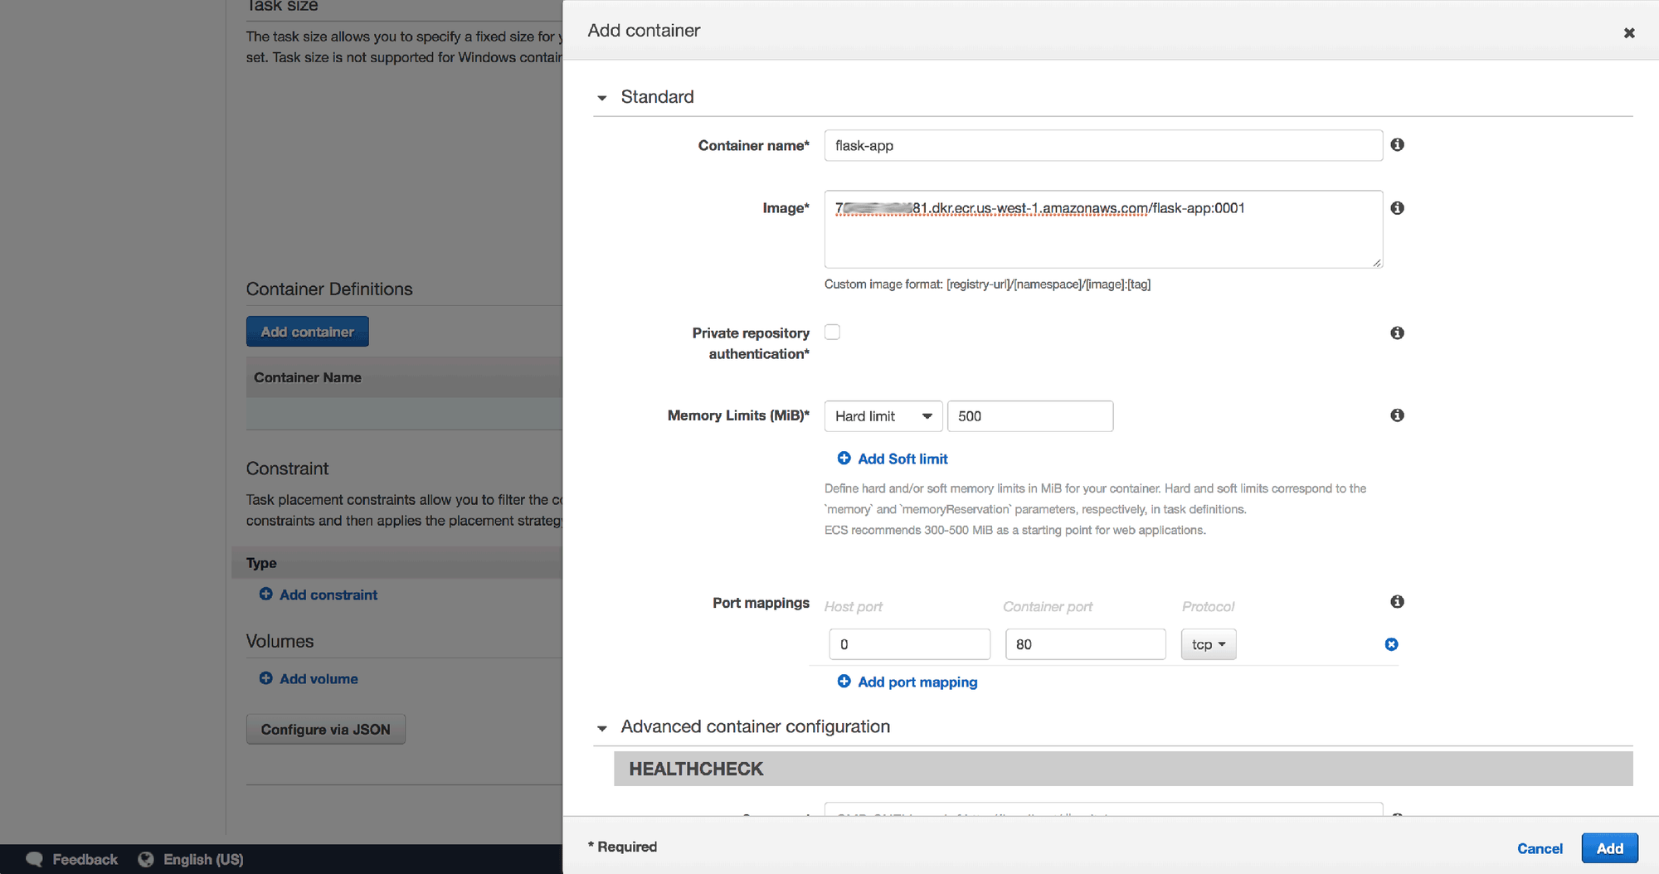Screen dimensions: 1659x874
Task: Click the Type column header under Constraint
Action: pos(261,563)
